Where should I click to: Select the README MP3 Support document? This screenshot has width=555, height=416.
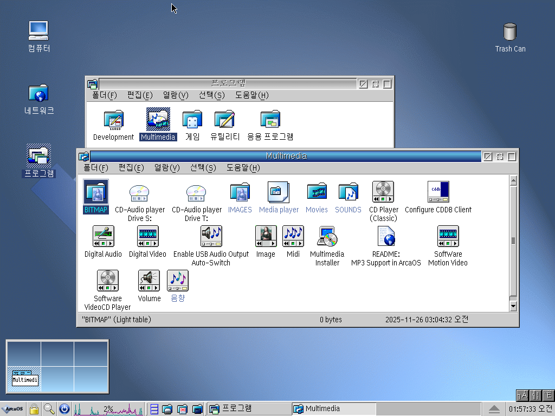pos(386,237)
